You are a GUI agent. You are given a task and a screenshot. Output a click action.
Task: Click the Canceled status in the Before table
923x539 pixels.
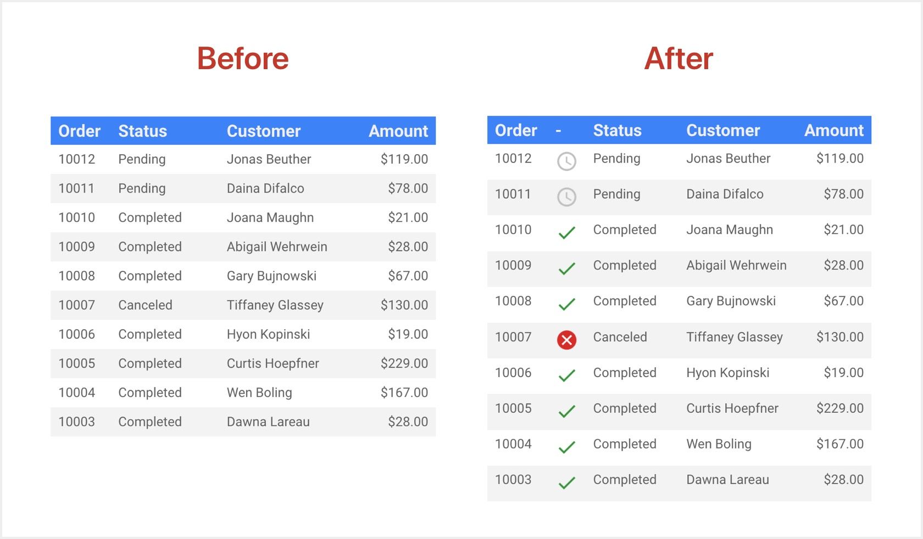click(x=145, y=305)
